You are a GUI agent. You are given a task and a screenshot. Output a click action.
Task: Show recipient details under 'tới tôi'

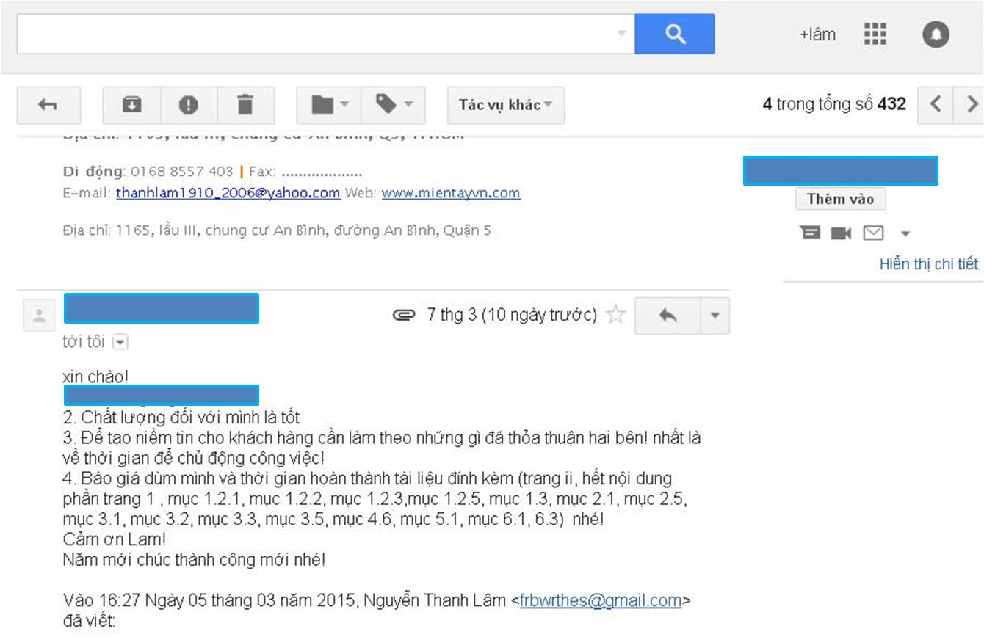pos(121,342)
